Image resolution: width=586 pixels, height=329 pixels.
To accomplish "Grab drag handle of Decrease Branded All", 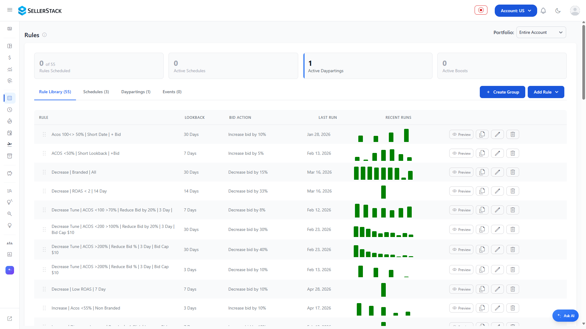I will tap(44, 172).
